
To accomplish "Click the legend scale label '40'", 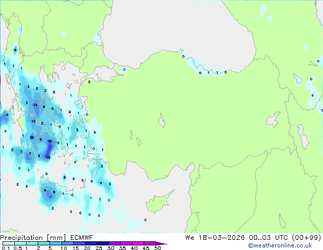I will point(134,248).
